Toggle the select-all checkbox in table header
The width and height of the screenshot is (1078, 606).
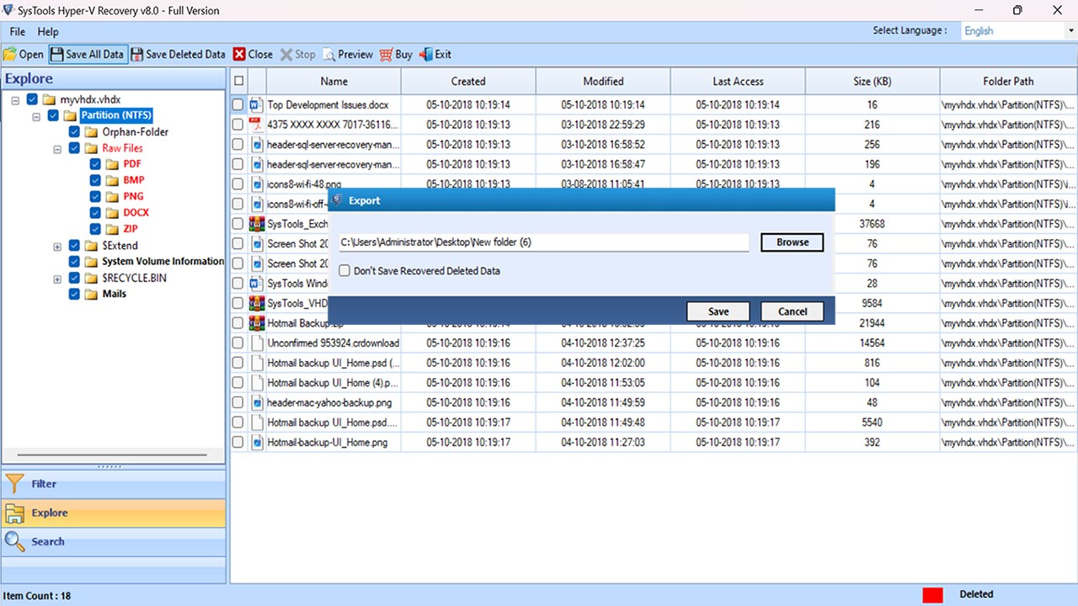click(x=239, y=81)
